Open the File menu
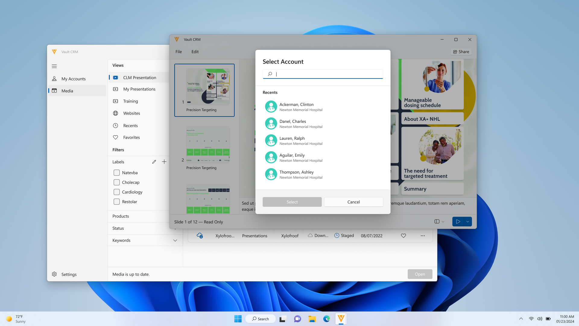Viewport: 579px width, 326px height. coord(179,52)
